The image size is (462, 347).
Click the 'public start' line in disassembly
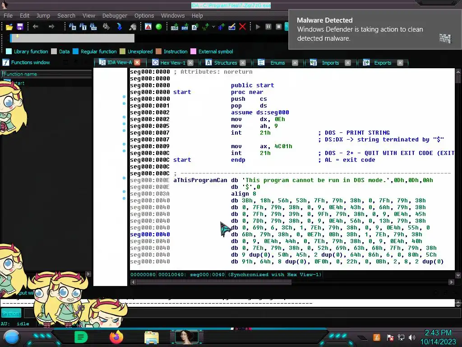tap(252, 85)
